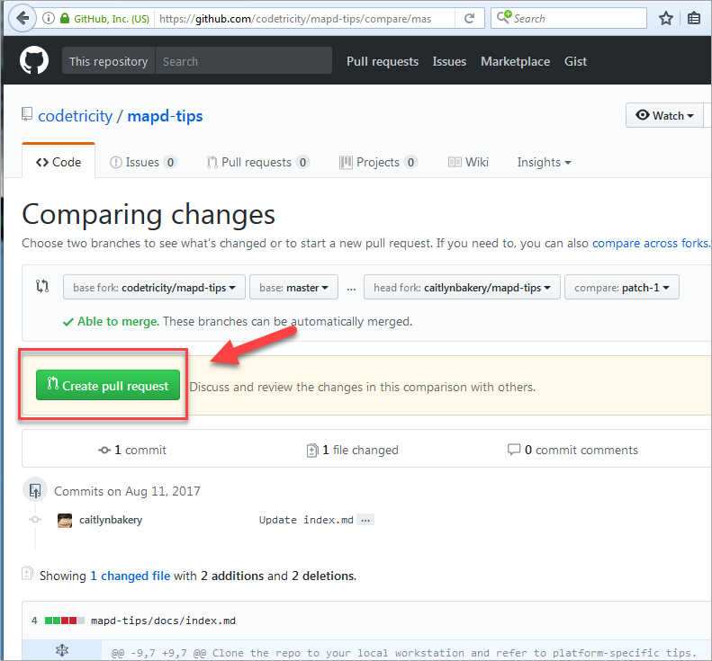Open head fork caitlynbakery/mapd-tips dropdown

pos(462,287)
